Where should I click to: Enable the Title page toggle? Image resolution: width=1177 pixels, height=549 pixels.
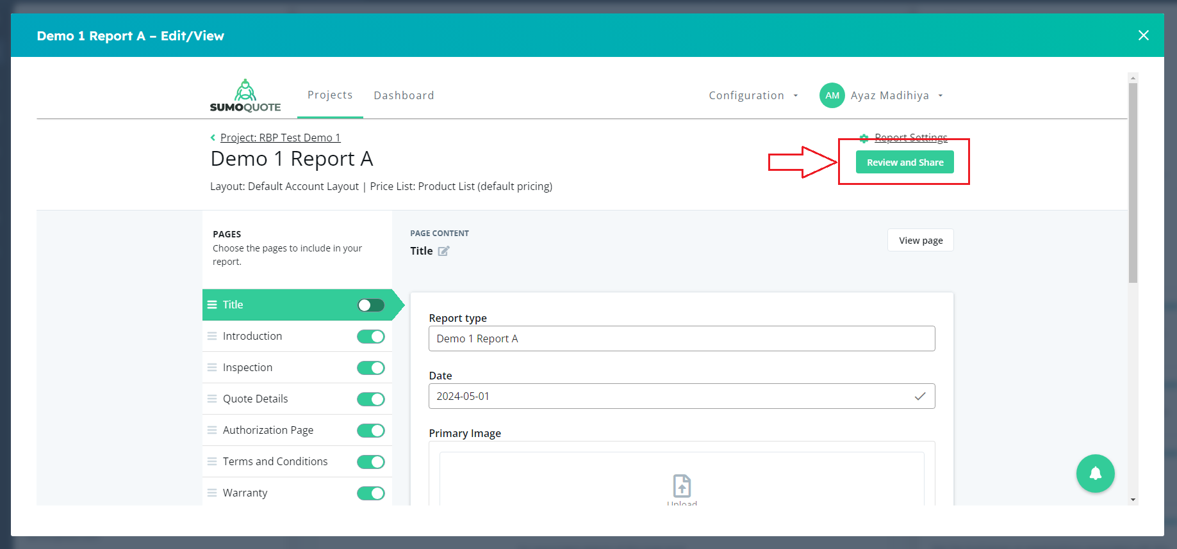tap(371, 305)
